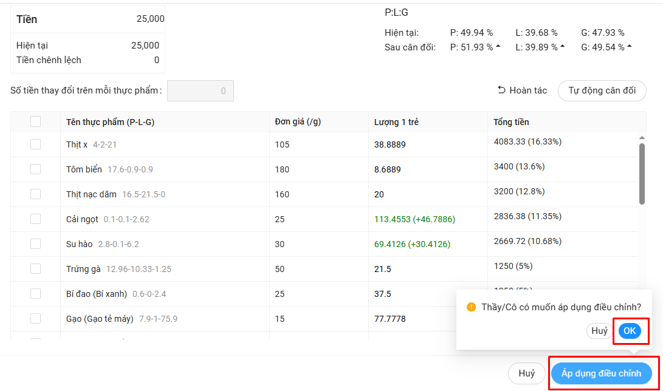The image size is (663, 391).
Task: Run Tự động cân đối auto-balance
Action: point(602,90)
